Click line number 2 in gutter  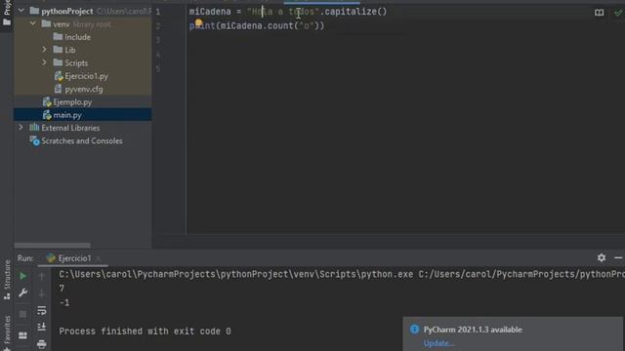click(158, 26)
